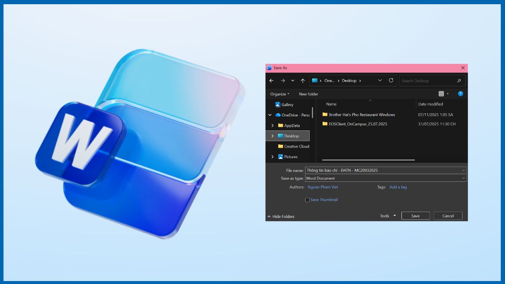
Task: Click Hide Folders
Action: (x=281, y=216)
